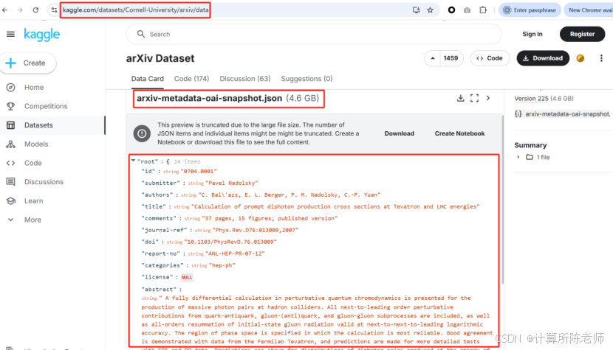Select arxiv-metadata-oai-snapshot file in right panel
The image size is (613, 350).
(x=563, y=114)
